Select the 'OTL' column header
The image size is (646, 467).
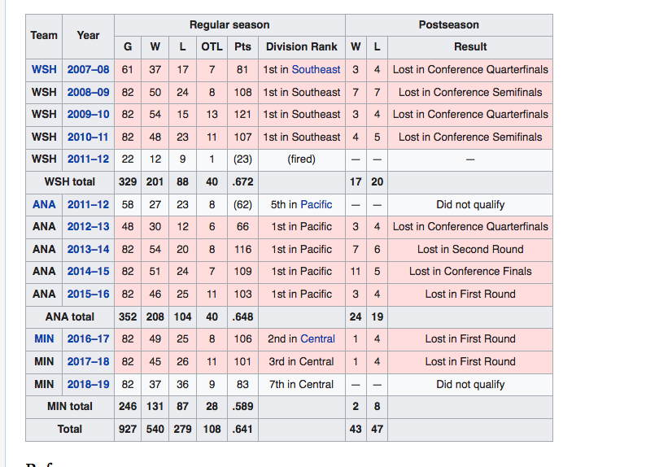(x=212, y=47)
